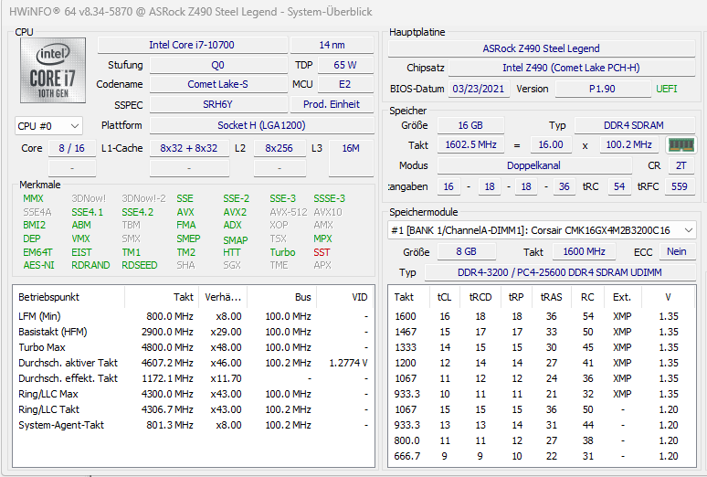The image size is (707, 477).
Task: Click the ASRock Z490 Steel Legend field
Action: (x=541, y=48)
